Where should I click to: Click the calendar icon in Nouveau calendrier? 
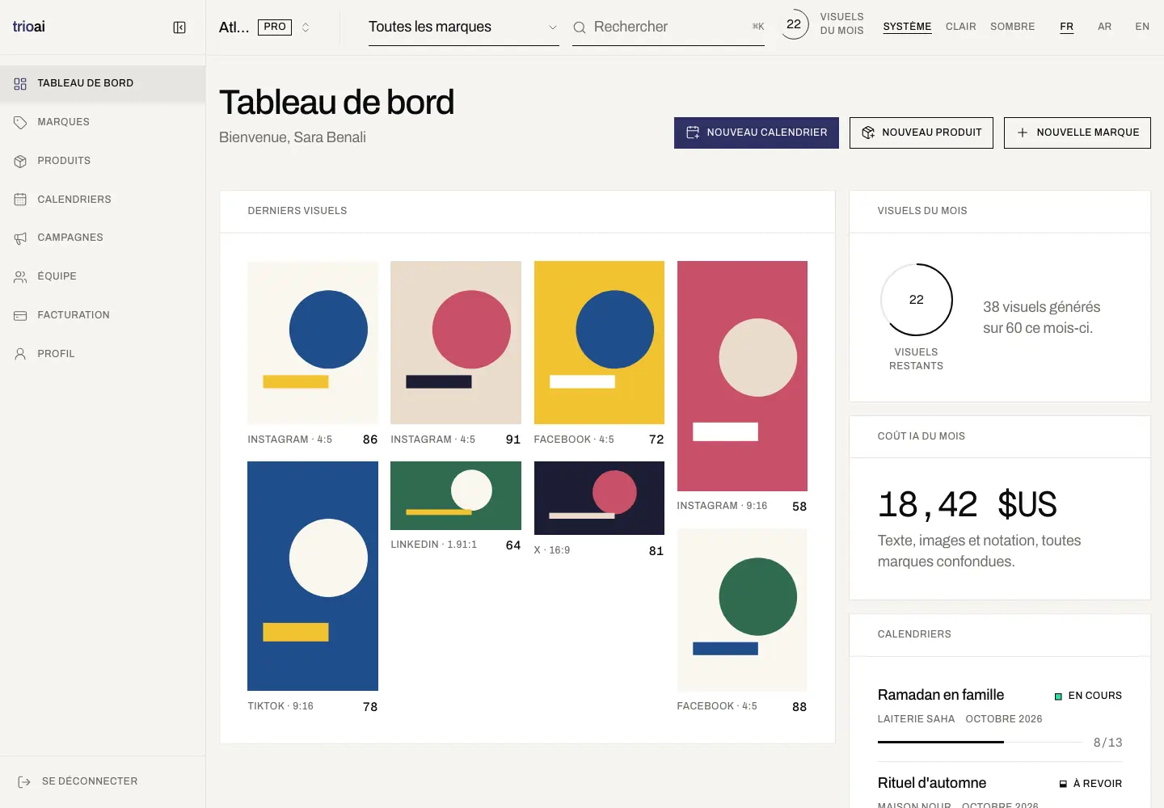pyautogui.click(x=693, y=133)
